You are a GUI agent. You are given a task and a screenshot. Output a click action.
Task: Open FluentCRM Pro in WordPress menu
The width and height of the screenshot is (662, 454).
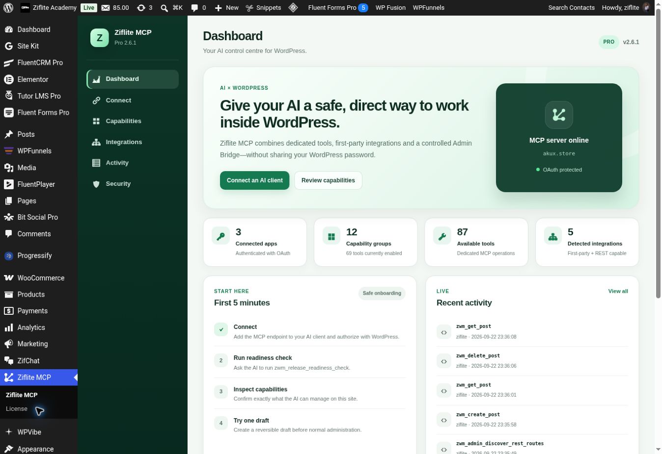39,63
